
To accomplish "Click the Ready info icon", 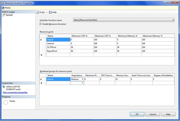I will (x=3, y=8).
